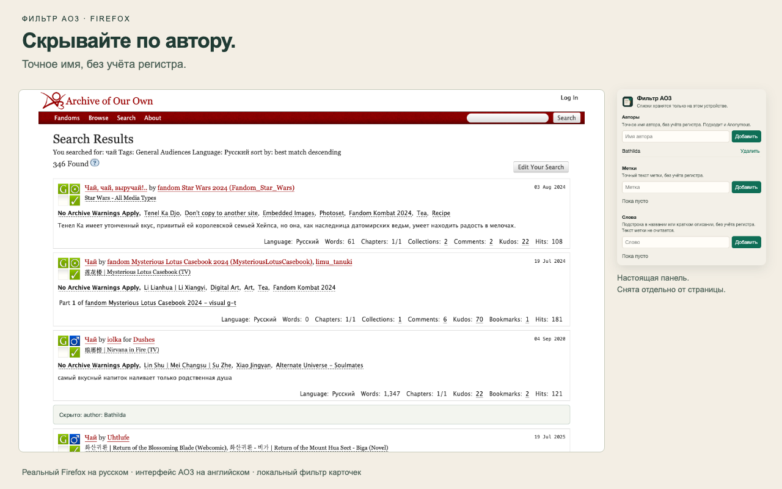The height and width of the screenshot is (489, 782).
Task: Focus the Имя автора input field
Action: pyautogui.click(x=676, y=136)
